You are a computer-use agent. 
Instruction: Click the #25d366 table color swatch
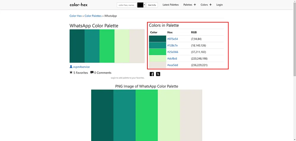pyautogui.click(x=157, y=52)
